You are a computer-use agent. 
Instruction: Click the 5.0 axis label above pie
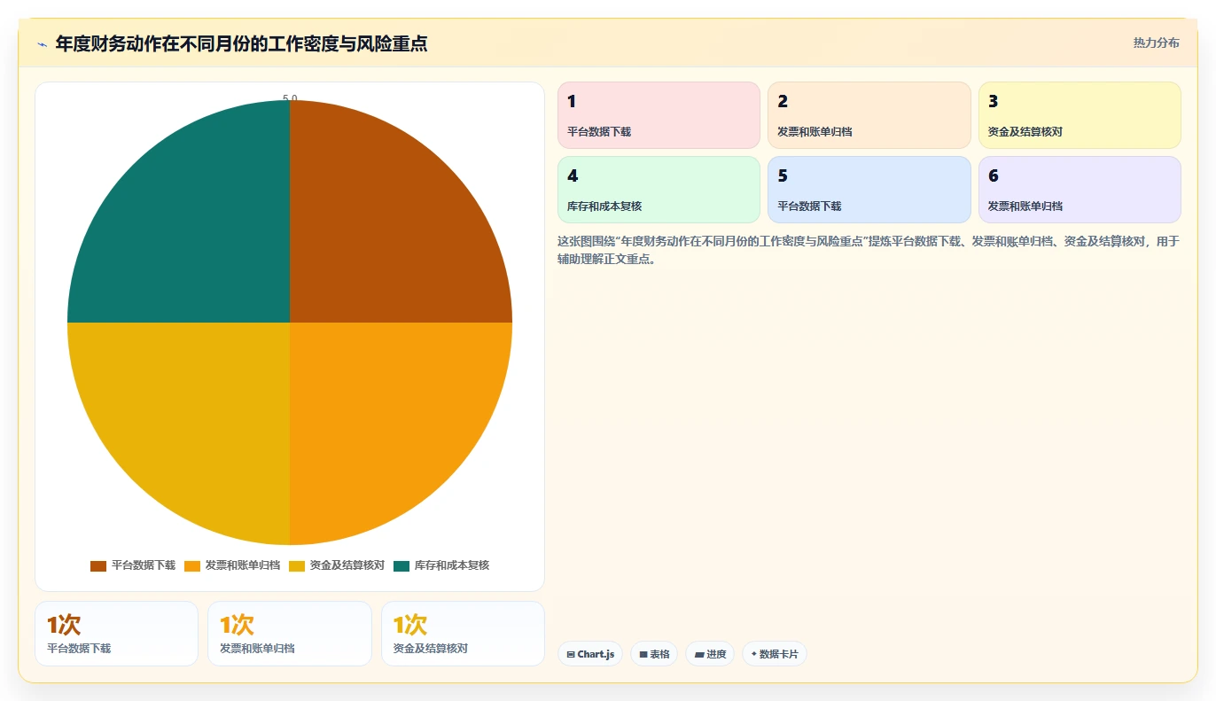[290, 98]
